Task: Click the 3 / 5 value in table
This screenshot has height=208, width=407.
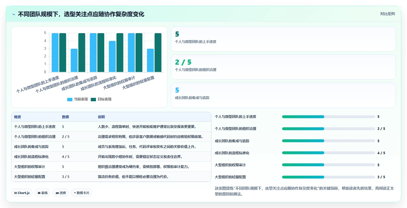Action: pos(66,177)
